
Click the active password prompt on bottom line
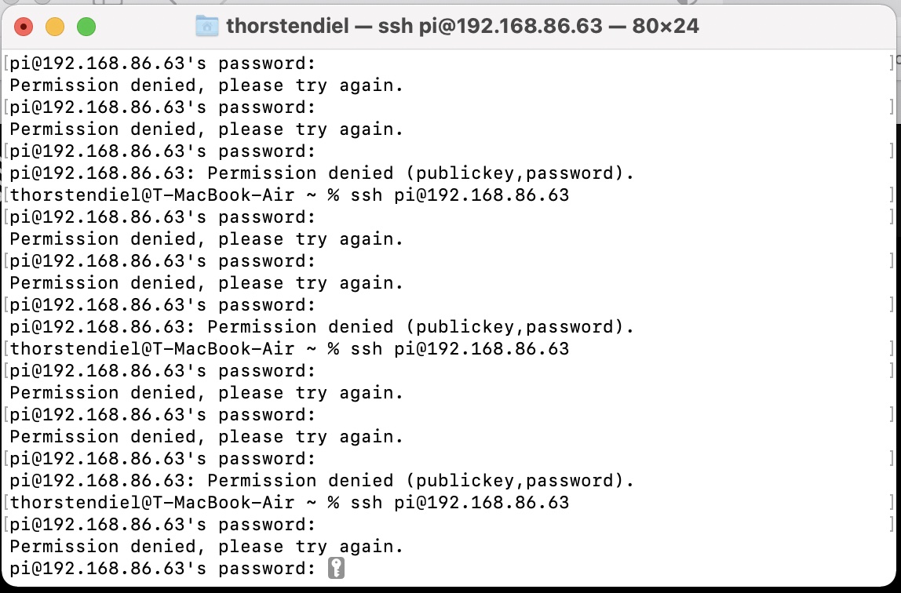(x=162, y=569)
